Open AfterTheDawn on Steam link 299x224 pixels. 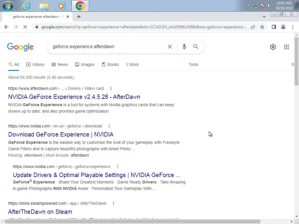pyautogui.click(x=40, y=212)
